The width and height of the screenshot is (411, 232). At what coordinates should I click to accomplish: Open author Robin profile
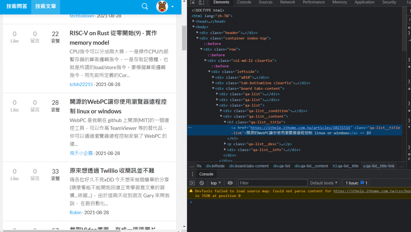point(75,212)
